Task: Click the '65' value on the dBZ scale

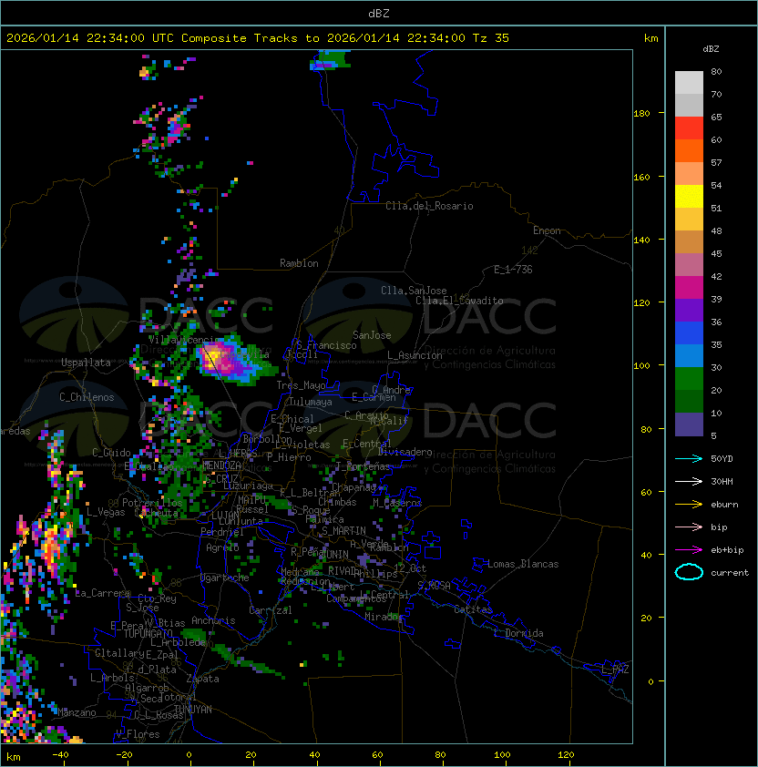Action: pyautogui.click(x=716, y=117)
